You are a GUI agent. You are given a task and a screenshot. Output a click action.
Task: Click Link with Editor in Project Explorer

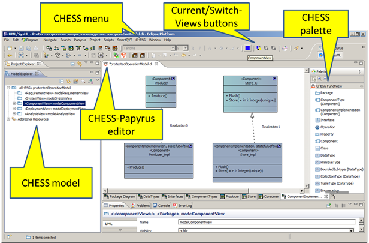tap(80, 64)
